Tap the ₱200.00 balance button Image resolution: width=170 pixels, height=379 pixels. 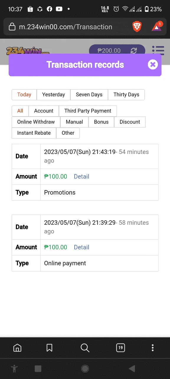(x=117, y=51)
